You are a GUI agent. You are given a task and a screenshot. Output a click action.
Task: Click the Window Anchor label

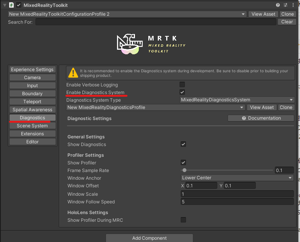coord(84,178)
